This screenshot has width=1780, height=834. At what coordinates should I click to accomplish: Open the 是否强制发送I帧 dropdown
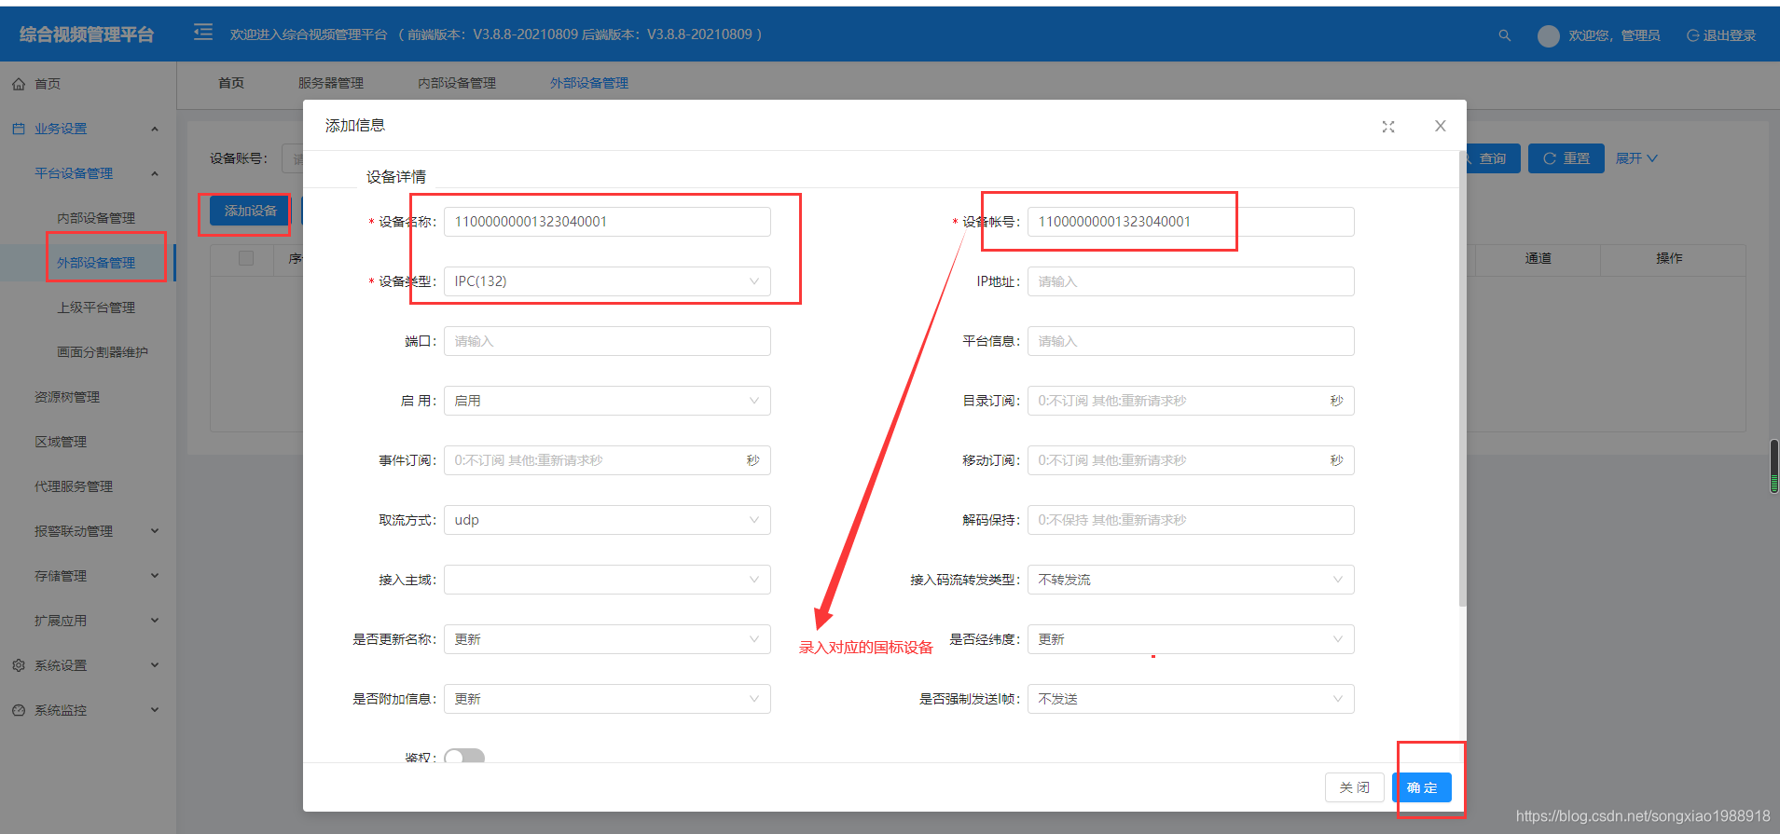click(x=1191, y=699)
